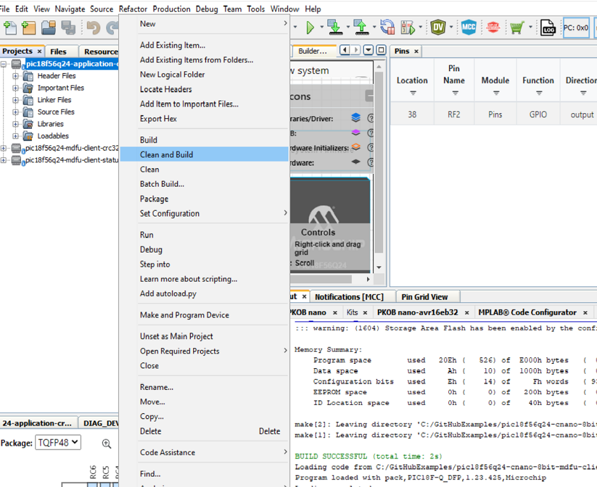The height and width of the screenshot is (487, 597).
Task: Select Make and Program Device menu item
Action: [204, 315]
